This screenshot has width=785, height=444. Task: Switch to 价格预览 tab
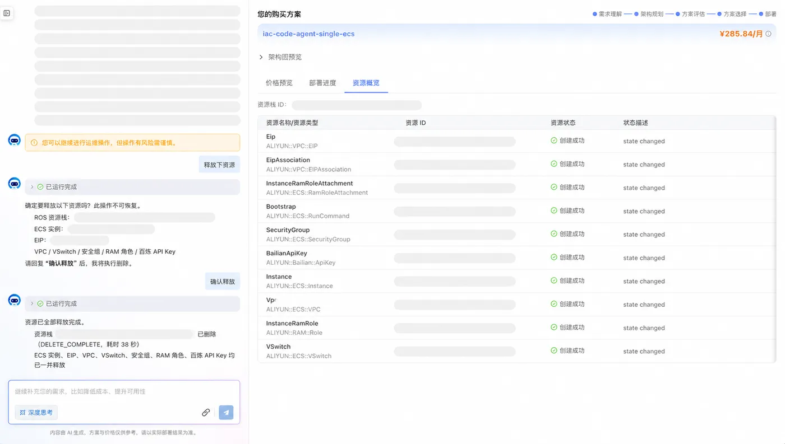tap(279, 83)
